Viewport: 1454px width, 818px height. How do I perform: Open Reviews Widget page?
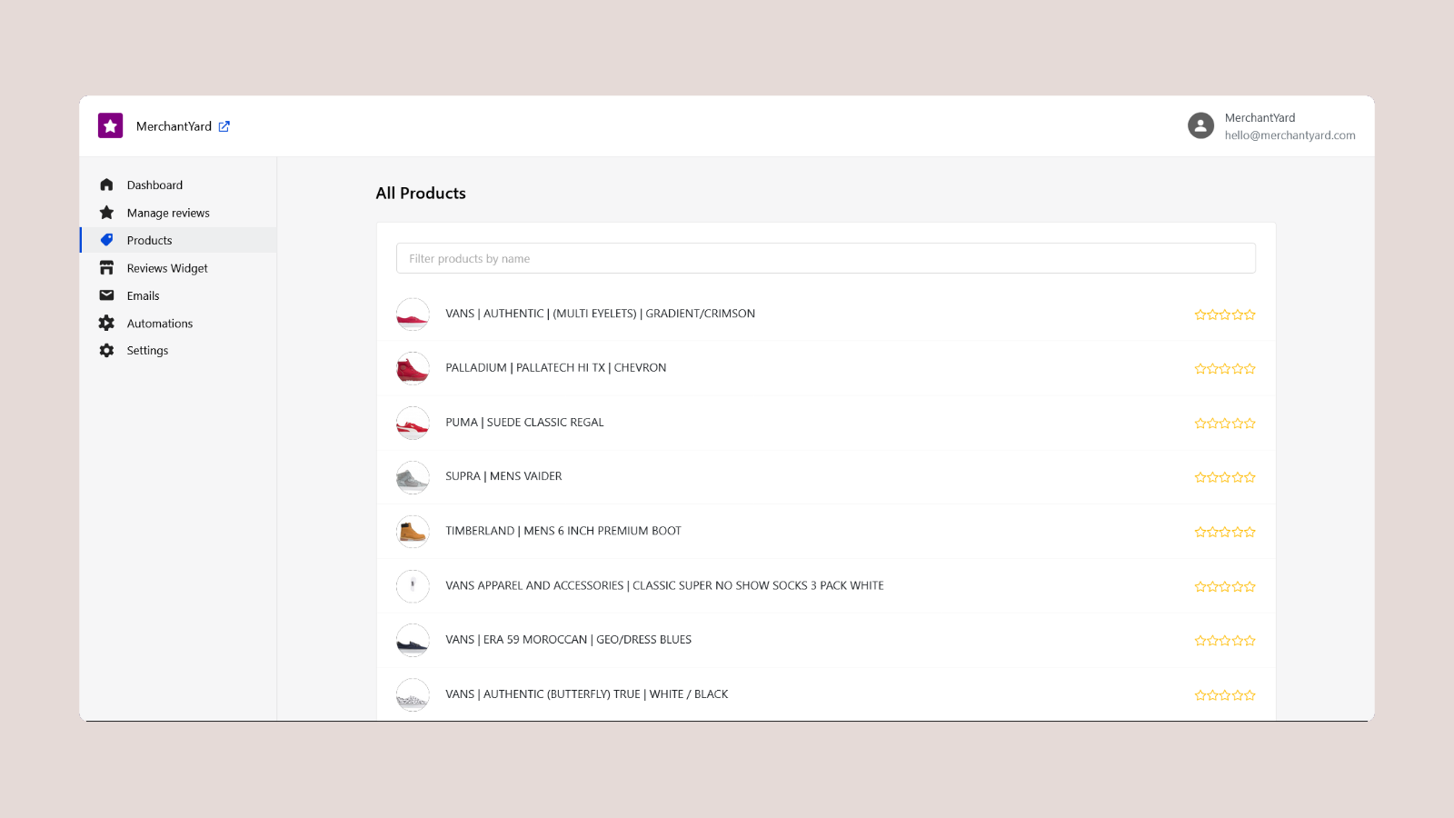[x=167, y=268]
